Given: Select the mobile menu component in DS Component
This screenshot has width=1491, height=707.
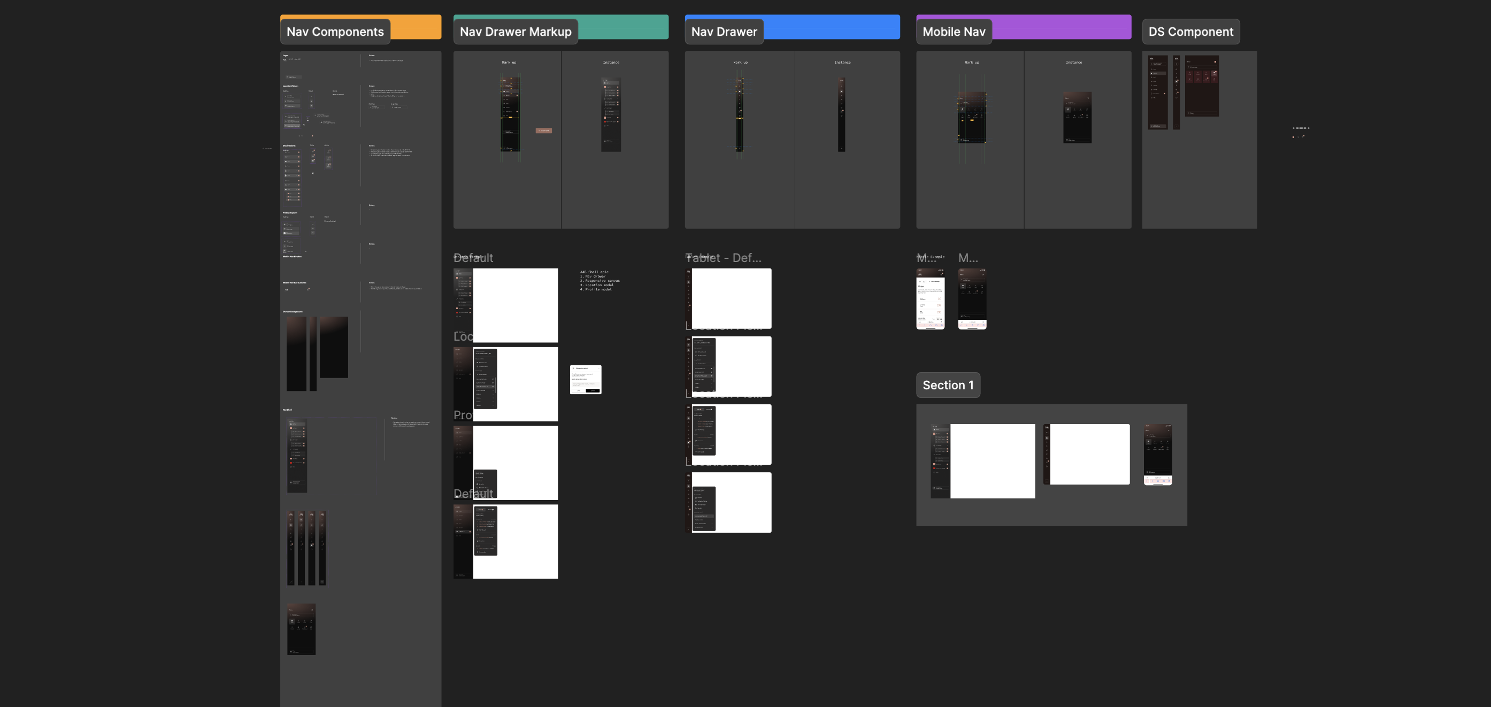Looking at the screenshot, I should click(x=1202, y=86).
